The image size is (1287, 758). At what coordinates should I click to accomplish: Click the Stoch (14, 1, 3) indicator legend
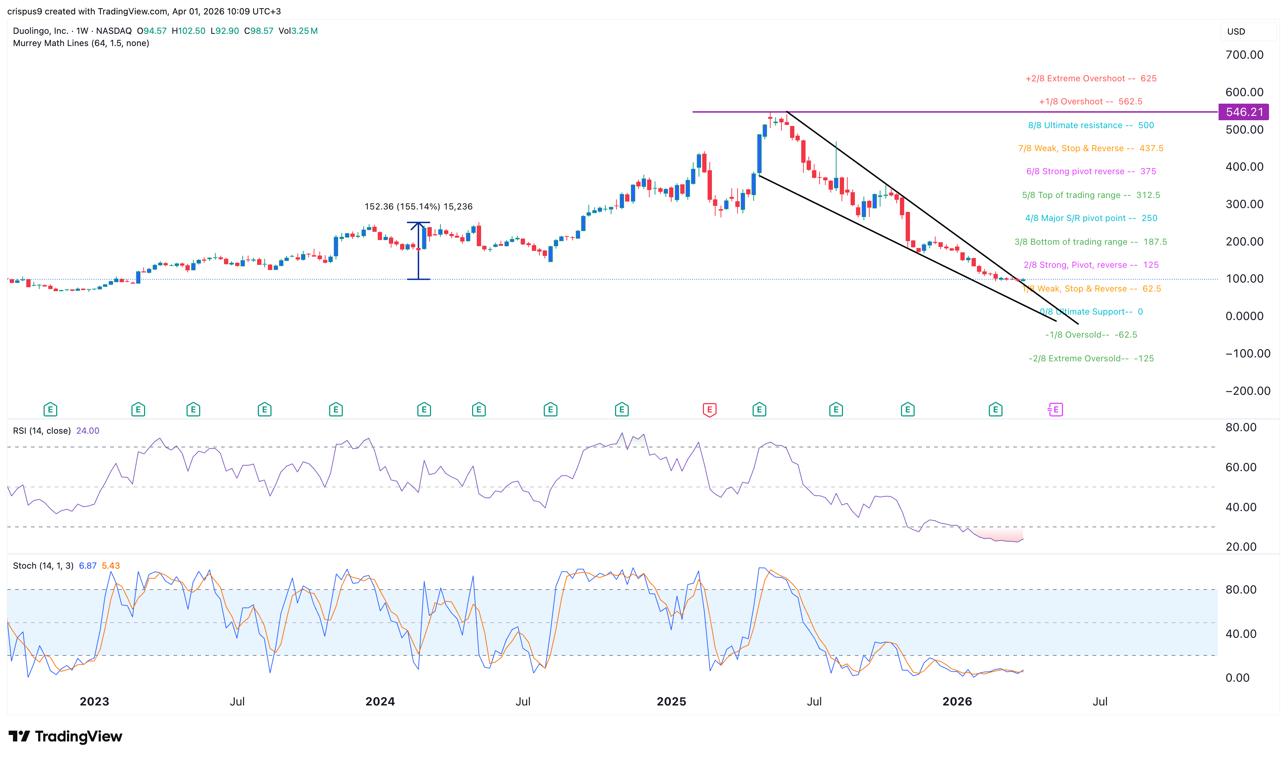click(43, 566)
